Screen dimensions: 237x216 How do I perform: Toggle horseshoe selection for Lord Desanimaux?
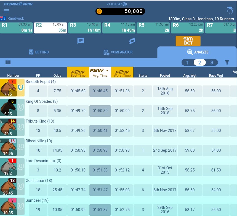[21, 167]
